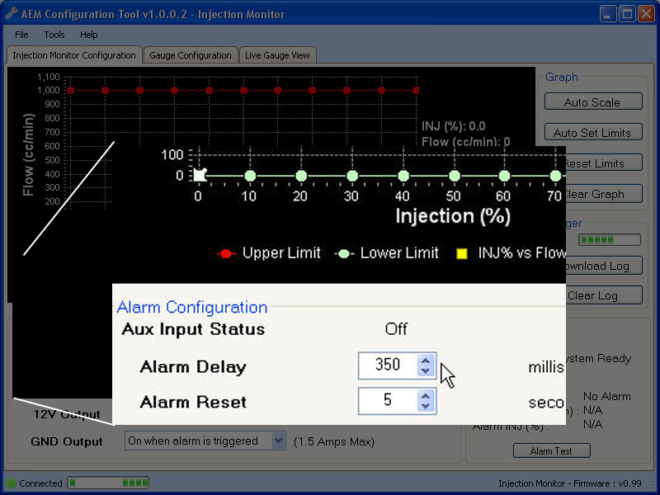Click the Aux Input Status 'Off' value
The height and width of the screenshot is (495, 660).
[x=396, y=328]
